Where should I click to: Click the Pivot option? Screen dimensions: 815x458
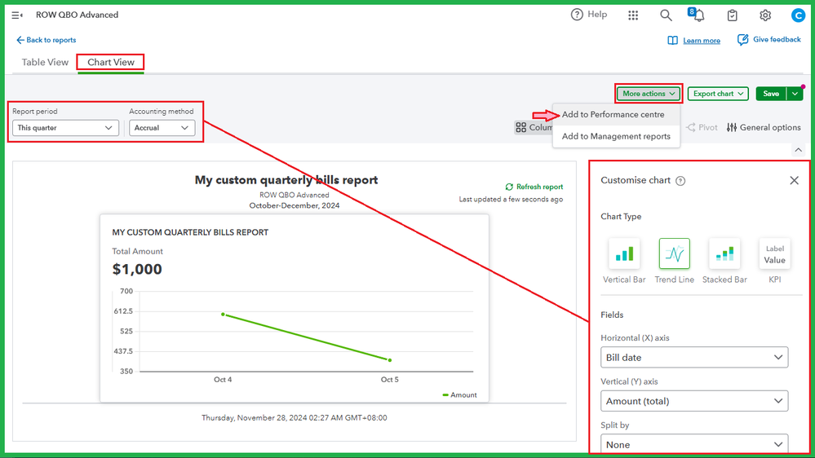pyautogui.click(x=702, y=127)
